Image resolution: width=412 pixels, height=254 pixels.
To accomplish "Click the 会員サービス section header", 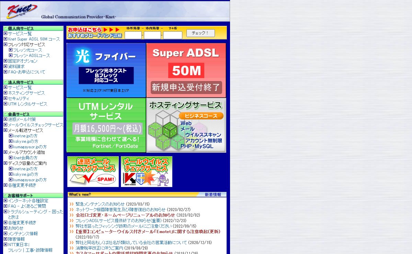I will click(x=33, y=114).
